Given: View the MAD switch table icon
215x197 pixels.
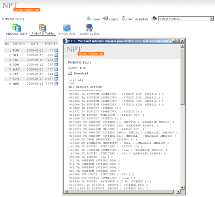Looking at the screenshot, I should tap(56, 84).
